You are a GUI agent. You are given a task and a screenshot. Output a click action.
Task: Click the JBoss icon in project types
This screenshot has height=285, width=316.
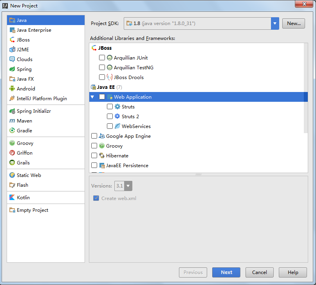[12, 40]
